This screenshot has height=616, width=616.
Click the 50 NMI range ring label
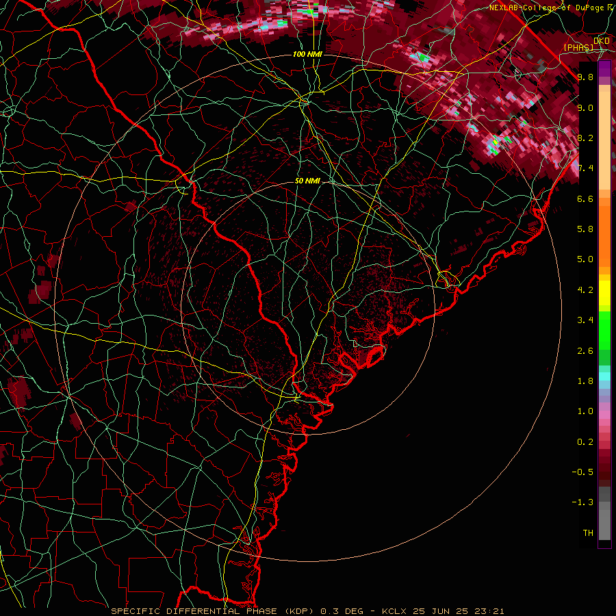(x=307, y=181)
